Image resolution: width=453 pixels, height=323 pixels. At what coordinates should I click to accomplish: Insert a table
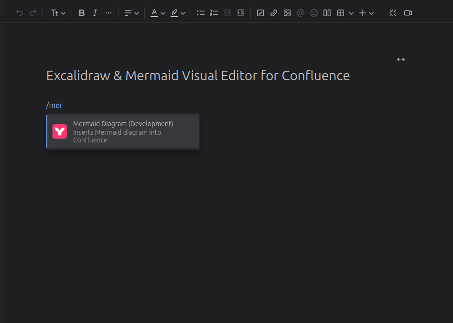coord(341,13)
